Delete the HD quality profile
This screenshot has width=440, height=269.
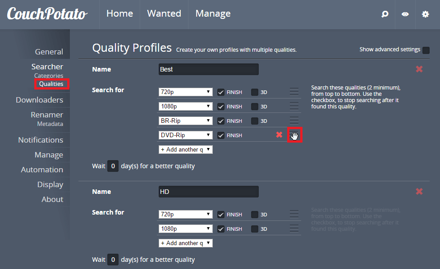point(419,191)
